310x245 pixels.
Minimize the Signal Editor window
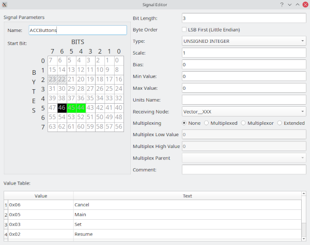290,5
